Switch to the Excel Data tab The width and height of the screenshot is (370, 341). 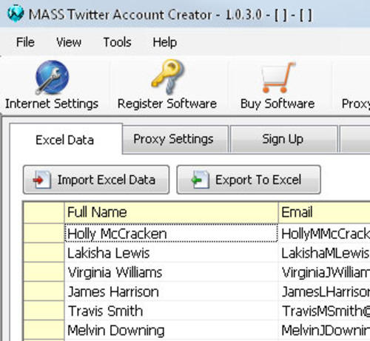click(x=66, y=140)
